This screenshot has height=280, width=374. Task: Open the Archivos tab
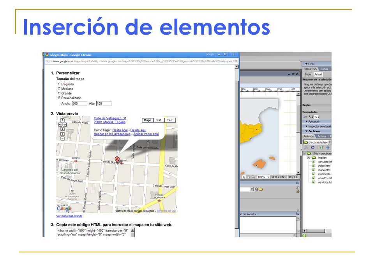pos(309,136)
